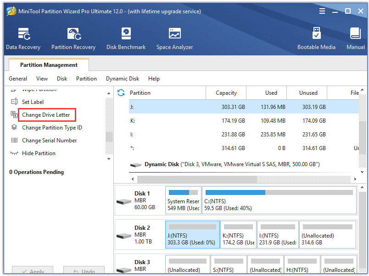Open the Partition menu

86,79
